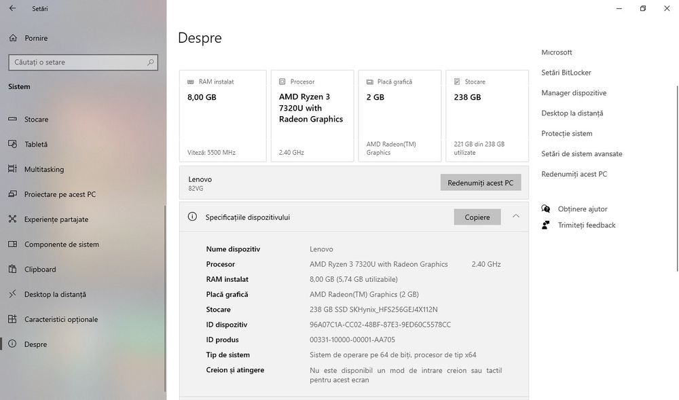
Task: Select ID produs value 00331-10000-00001-AA705
Action: click(352, 340)
